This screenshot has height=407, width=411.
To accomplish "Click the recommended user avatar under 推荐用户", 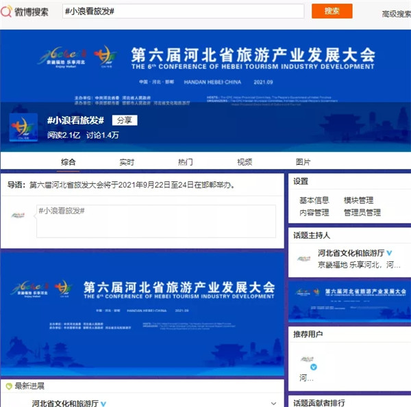I will click(x=307, y=359).
